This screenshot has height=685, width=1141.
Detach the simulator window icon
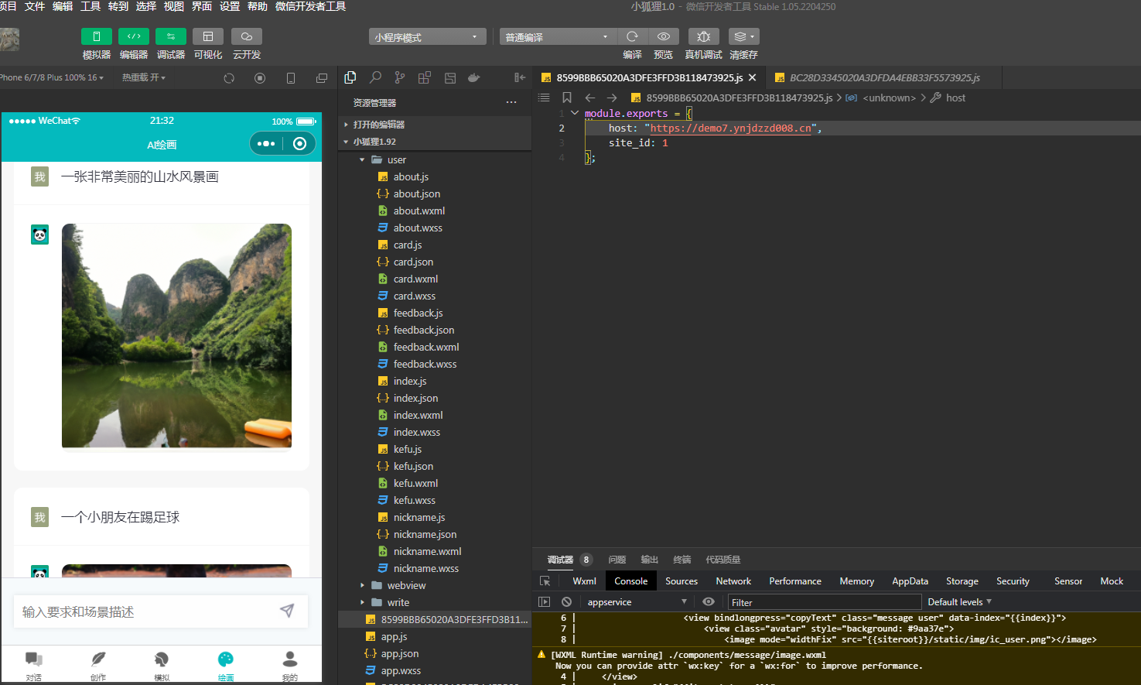322,78
